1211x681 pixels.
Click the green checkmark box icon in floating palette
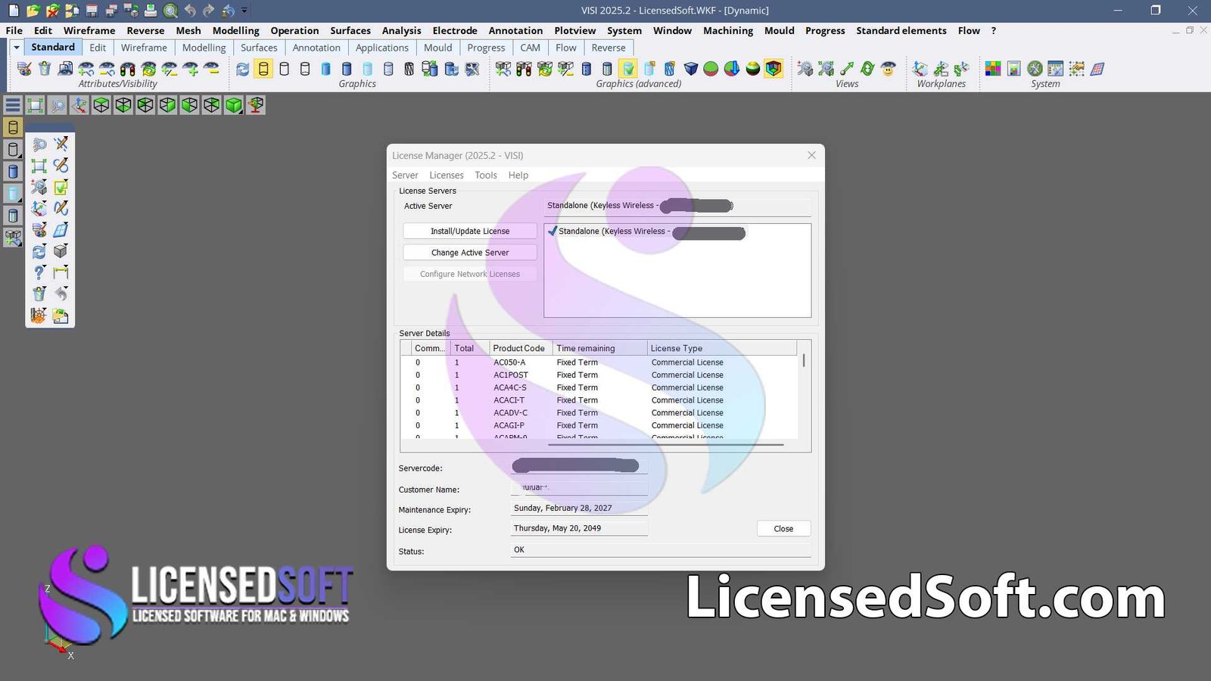[61, 187]
